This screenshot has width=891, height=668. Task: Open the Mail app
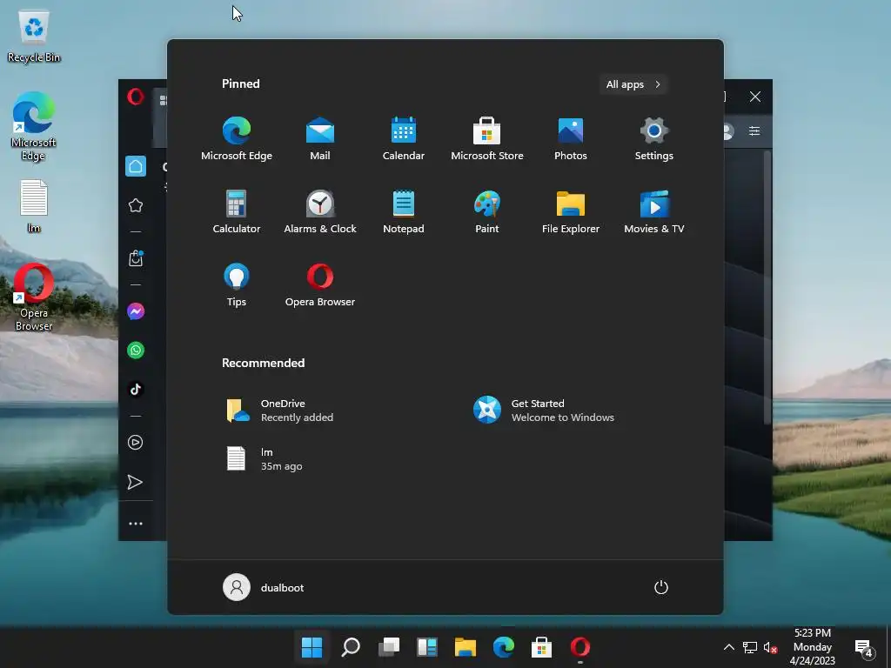pyautogui.click(x=320, y=138)
